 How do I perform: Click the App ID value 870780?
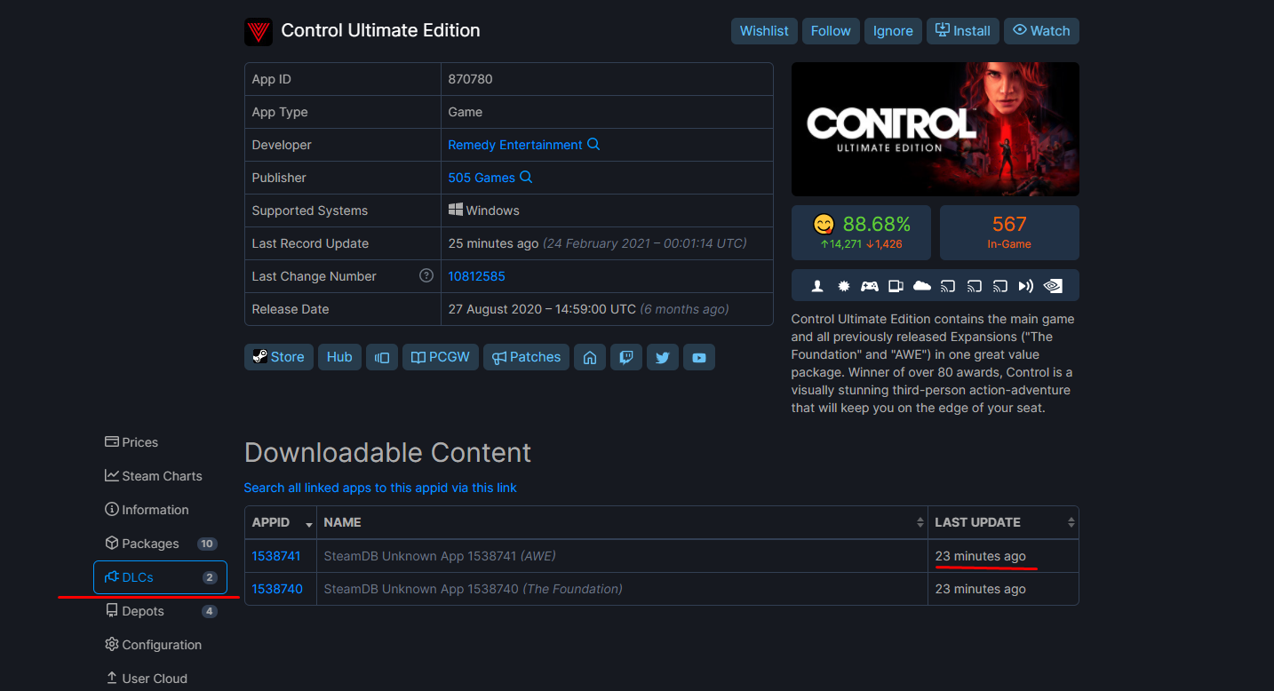pyautogui.click(x=470, y=79)
